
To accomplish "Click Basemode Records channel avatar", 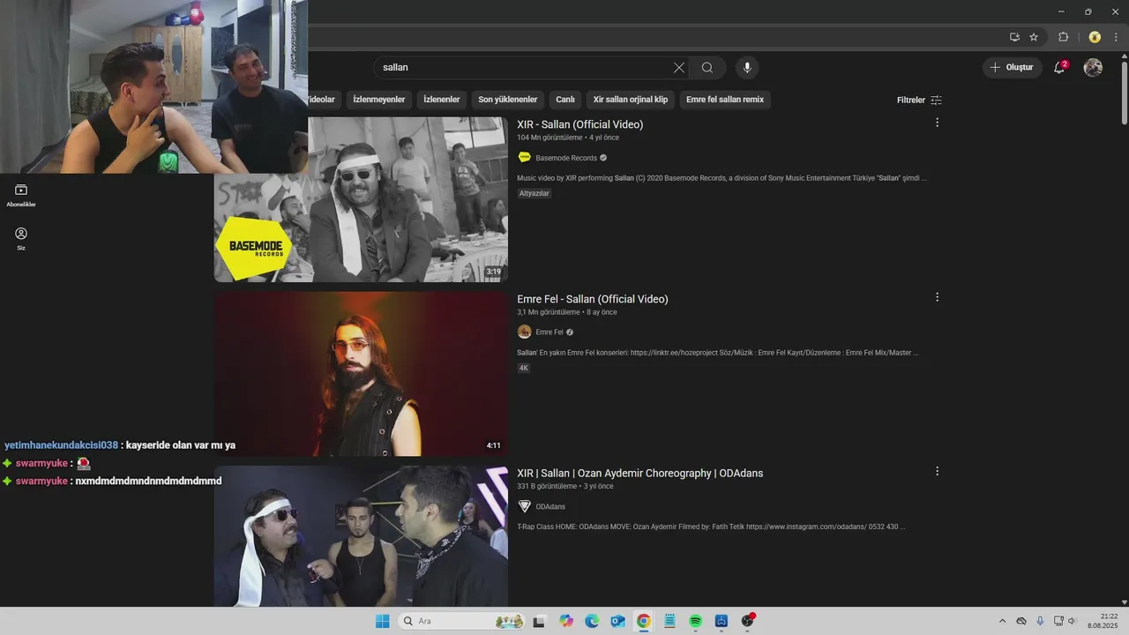I will click(524, 157).
